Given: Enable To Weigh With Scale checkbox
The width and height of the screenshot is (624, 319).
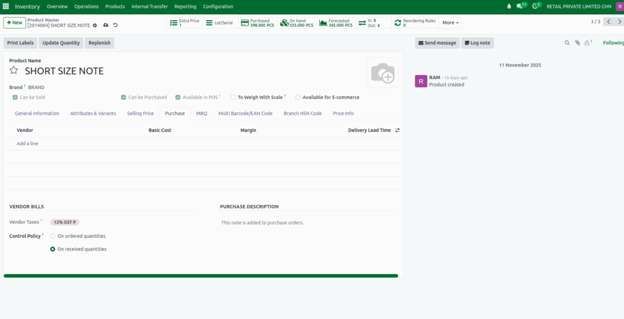Looking at the screenshot, I should click(233, 97).
